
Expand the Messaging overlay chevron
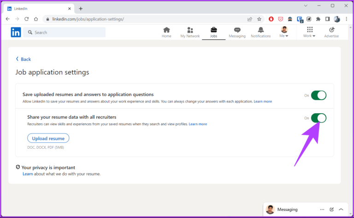click(341, 209)
